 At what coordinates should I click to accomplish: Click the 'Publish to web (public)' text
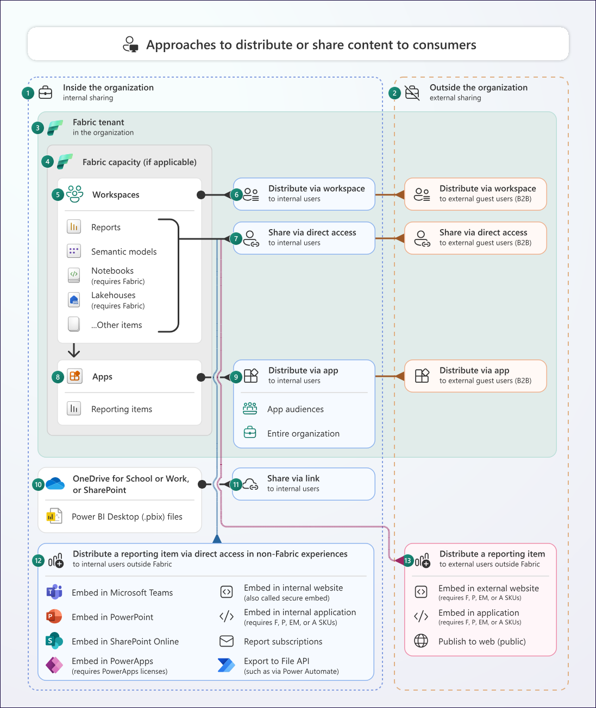click(x=482, y=641)
